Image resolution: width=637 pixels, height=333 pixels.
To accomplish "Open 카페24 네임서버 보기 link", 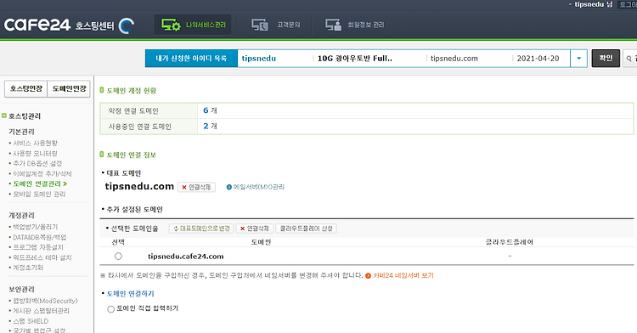I will pos(403,275).
